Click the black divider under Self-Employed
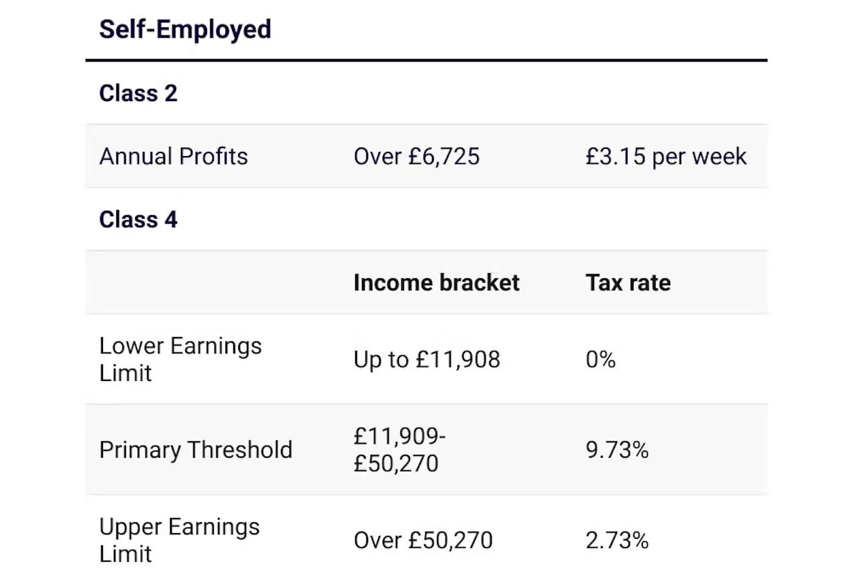Viewport: 853px width, 568px height. pyautogui.click(x=426, y=60)
